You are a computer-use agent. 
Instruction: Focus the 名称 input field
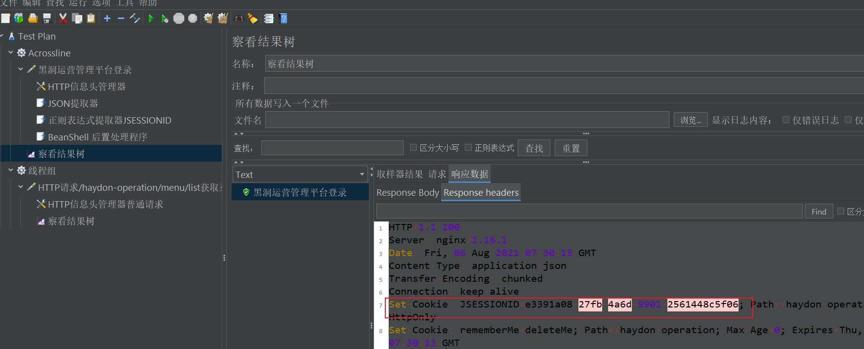(x=564, y=64)
